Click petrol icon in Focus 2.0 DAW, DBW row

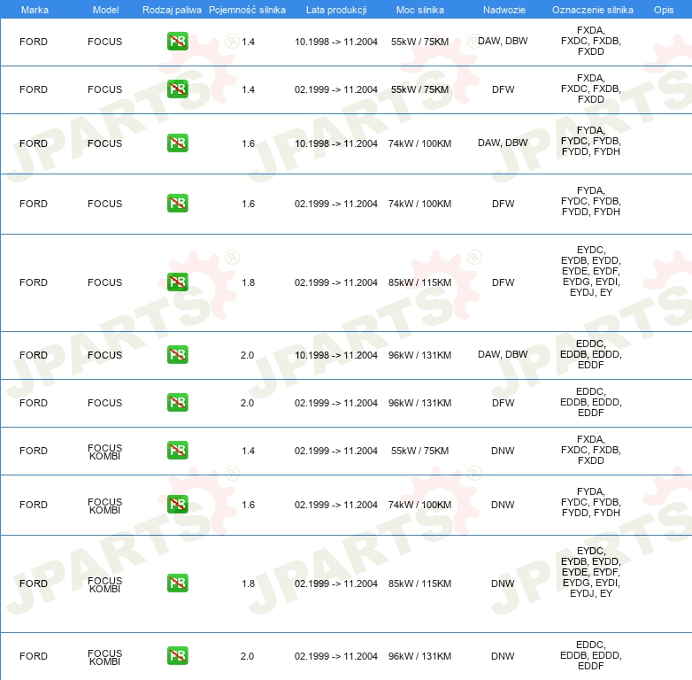click(177, 354)
